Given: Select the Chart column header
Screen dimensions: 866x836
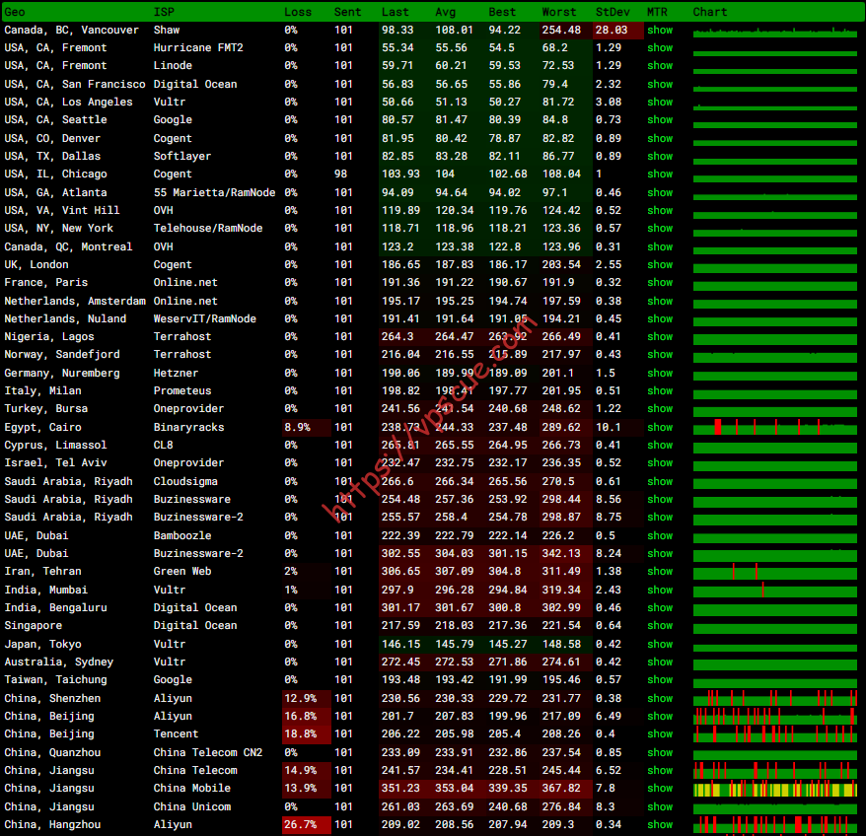Looking at the screenshot, I should click(x=710, y=12).
